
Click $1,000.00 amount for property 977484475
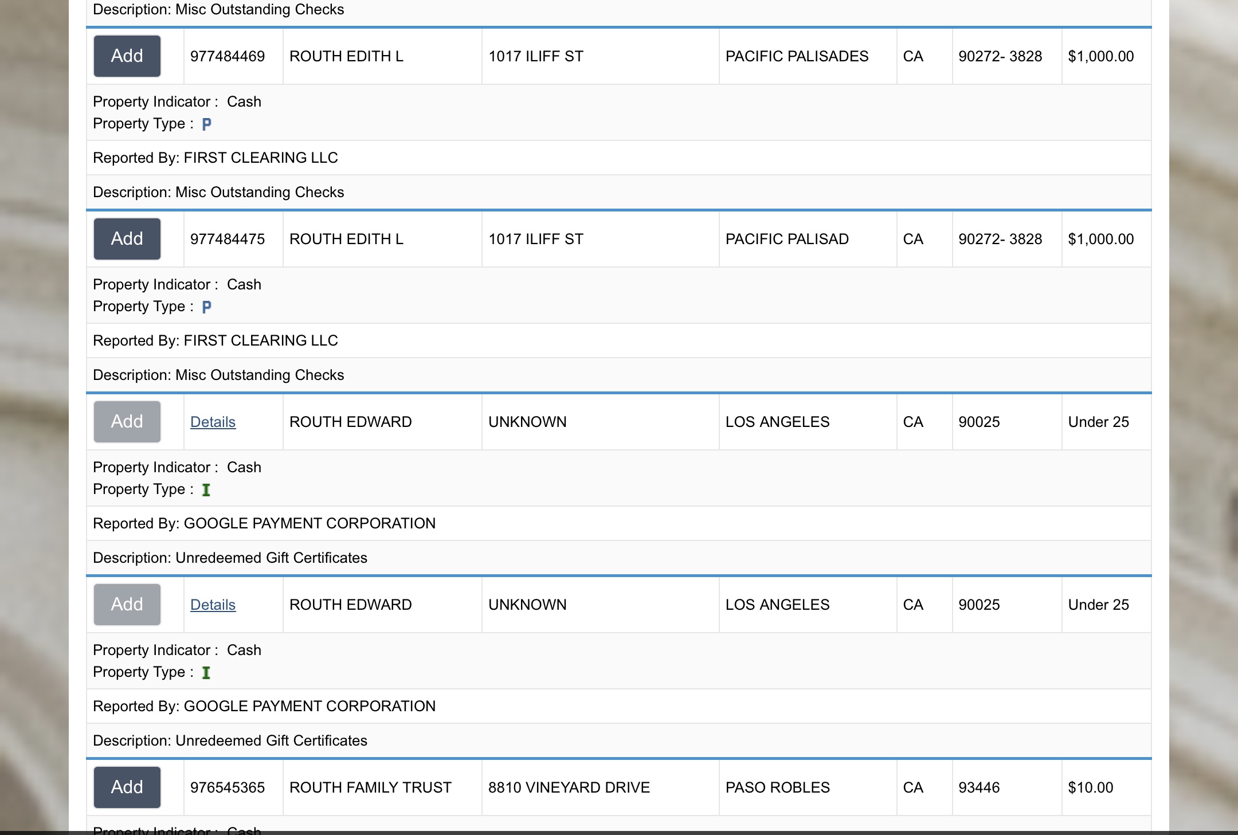pos(1101,239)
